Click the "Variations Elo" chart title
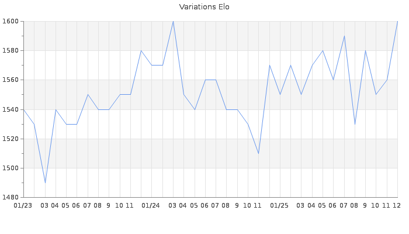 click(204, 7)
